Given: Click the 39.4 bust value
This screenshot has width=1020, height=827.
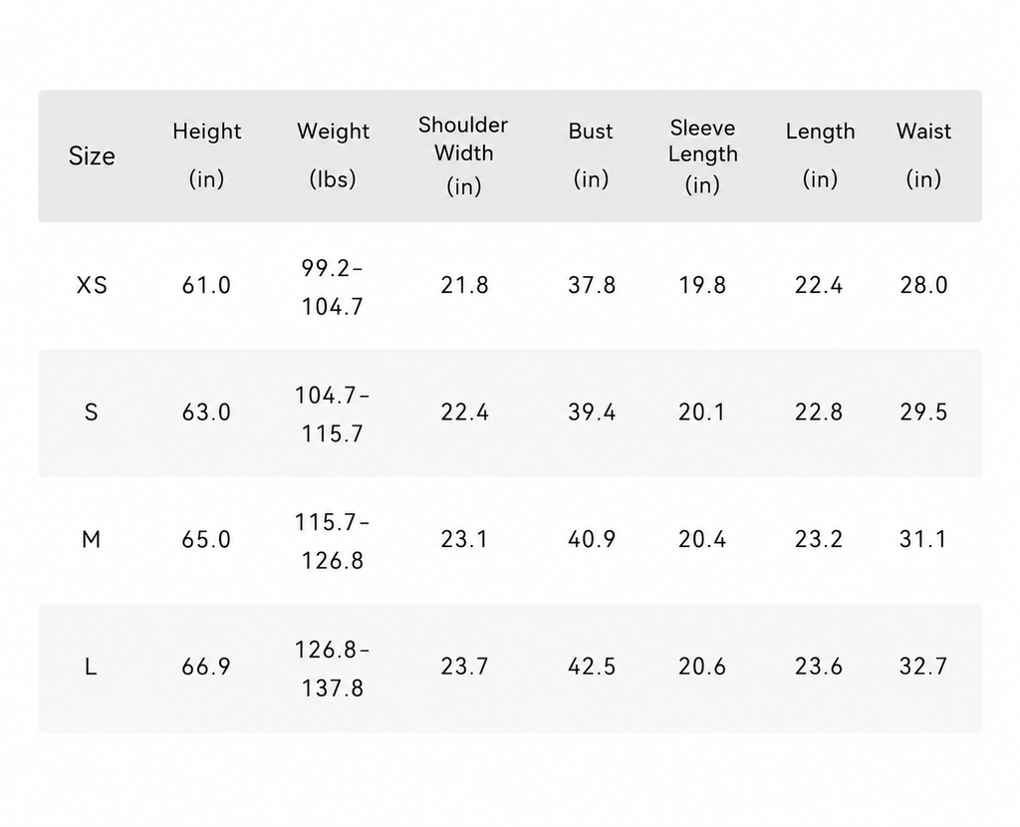Looking at the screenshot, I should tap(592, 412).
